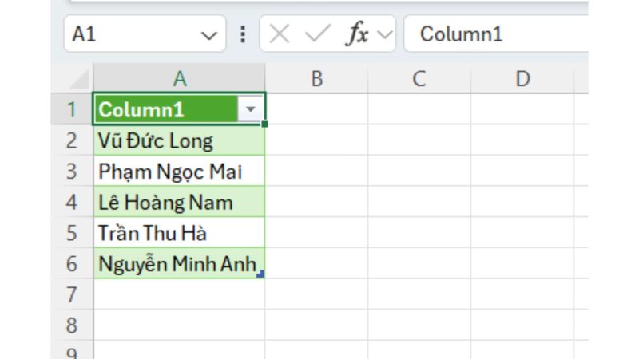Open the Name Box dropdown arrow
Image resolution: width=639 pixels, height=359 pixels.
click(x=208, y=36)
